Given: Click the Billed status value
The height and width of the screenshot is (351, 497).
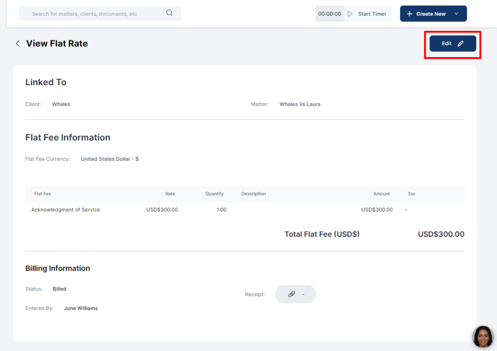Looking at the screenshot, I should (60, 289).
